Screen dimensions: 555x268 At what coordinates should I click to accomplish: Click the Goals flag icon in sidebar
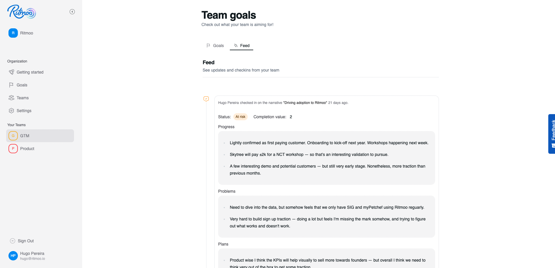pos(11,85)
